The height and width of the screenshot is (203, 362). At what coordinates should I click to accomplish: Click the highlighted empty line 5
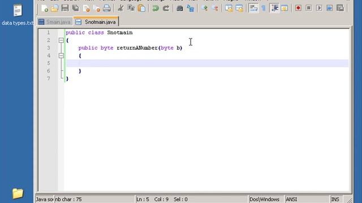[x=207, y=63]
